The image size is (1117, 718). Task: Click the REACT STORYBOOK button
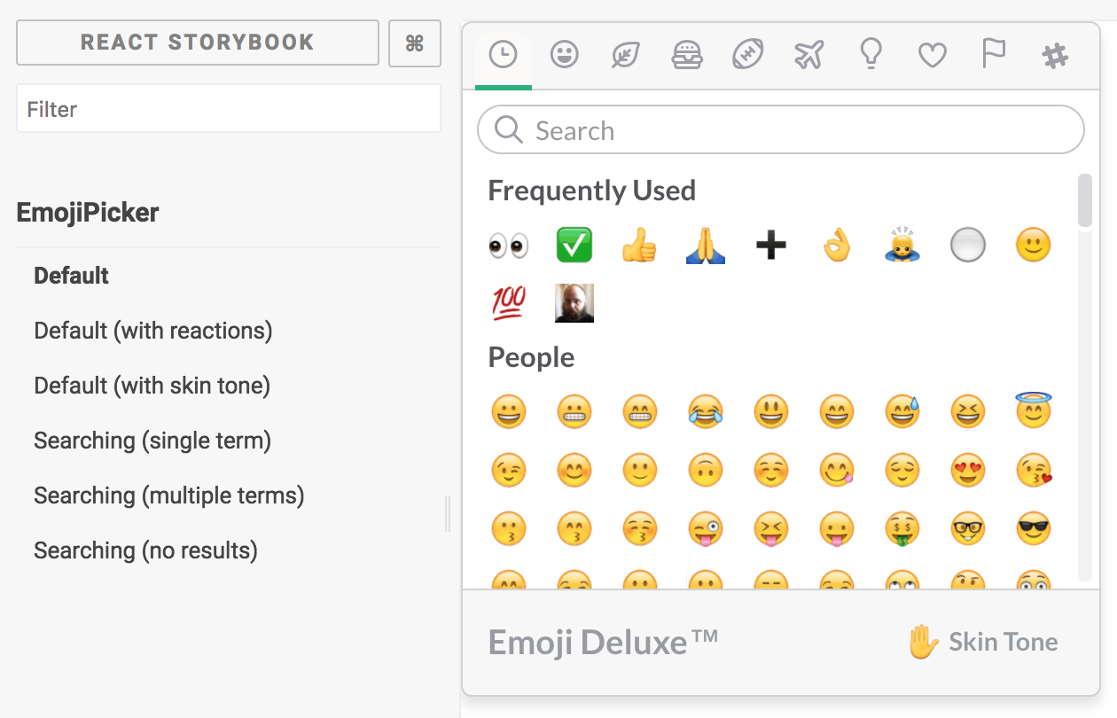198,43
